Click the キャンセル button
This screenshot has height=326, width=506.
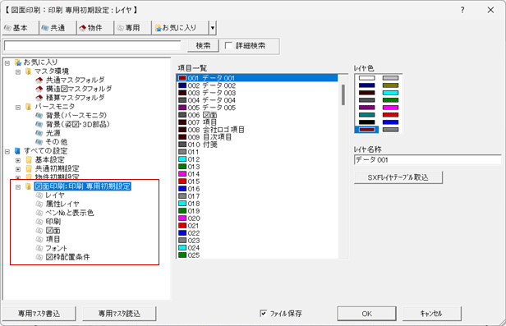[431, 314]
